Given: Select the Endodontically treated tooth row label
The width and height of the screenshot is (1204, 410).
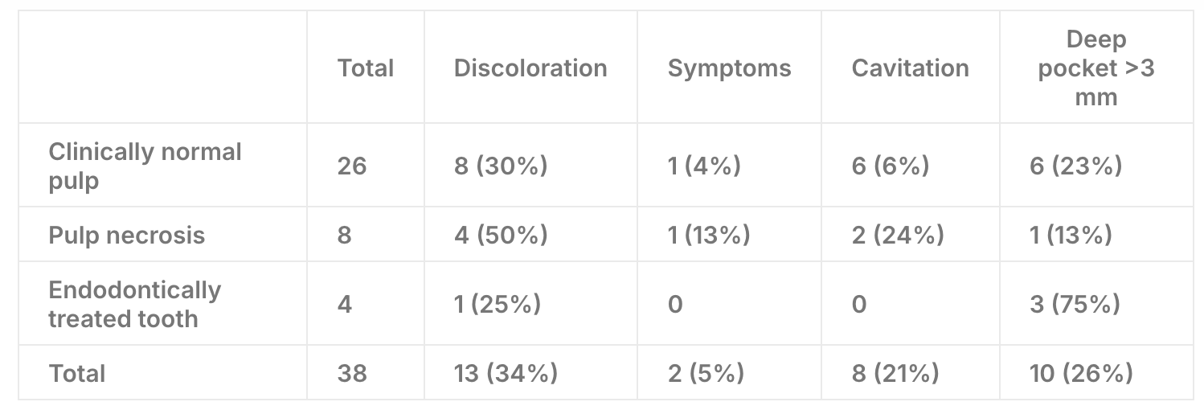Looking at the screenshot, I should tap(134, 304).
